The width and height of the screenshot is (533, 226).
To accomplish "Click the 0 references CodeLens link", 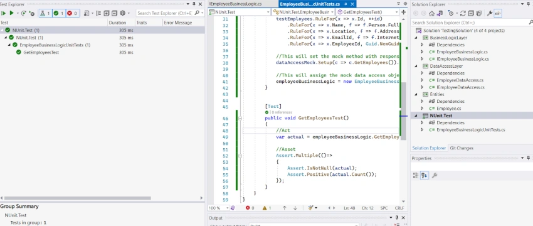I will click(x=282, y=112).
